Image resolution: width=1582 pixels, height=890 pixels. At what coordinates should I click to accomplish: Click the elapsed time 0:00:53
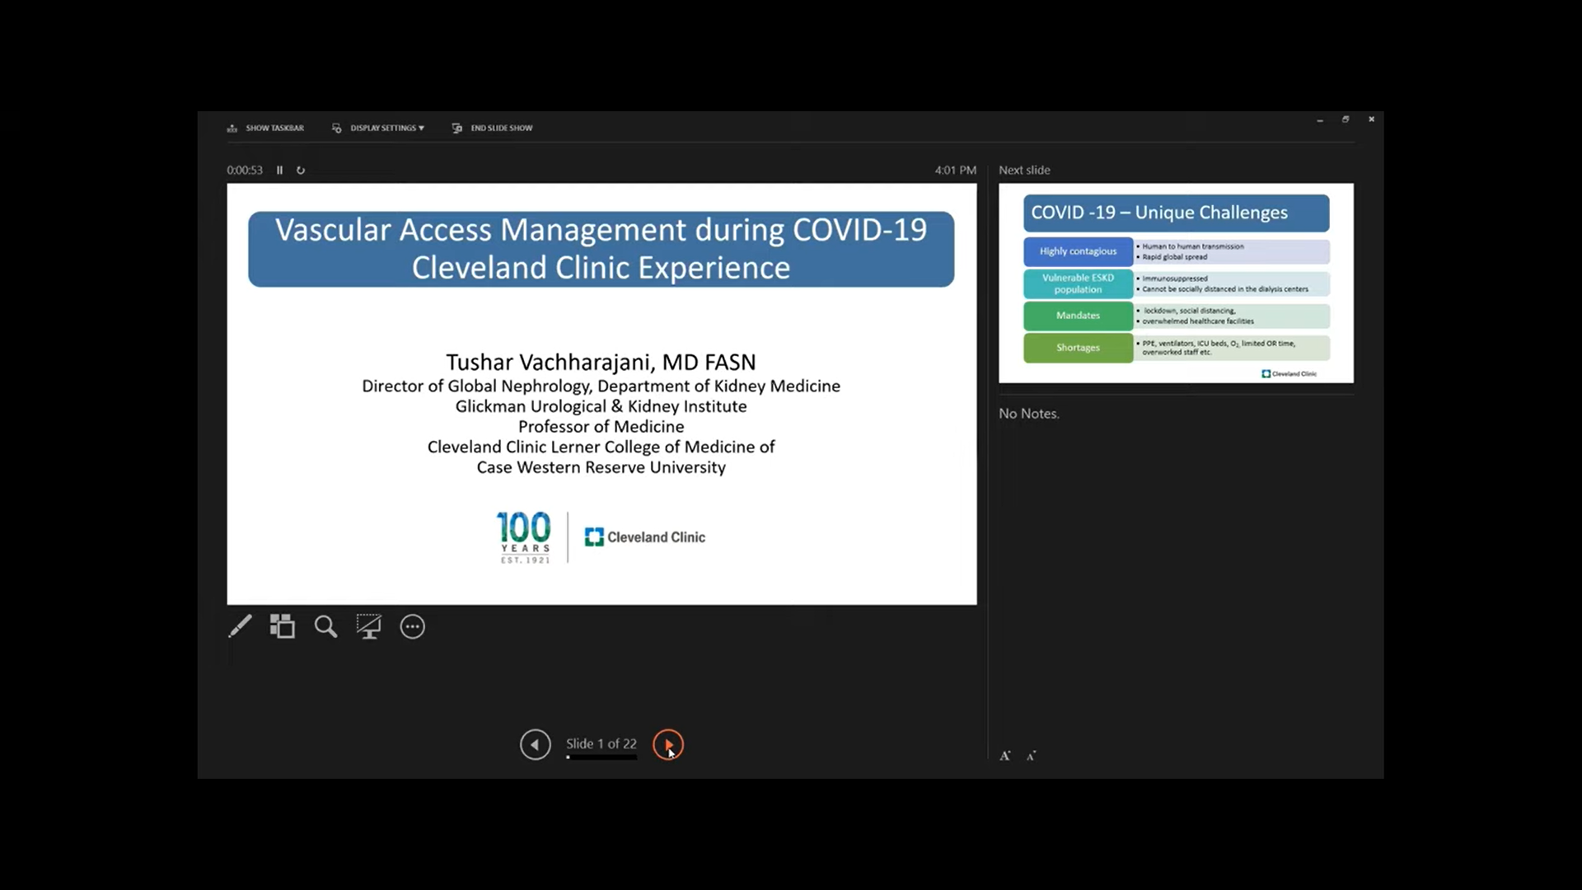[245, 170]
